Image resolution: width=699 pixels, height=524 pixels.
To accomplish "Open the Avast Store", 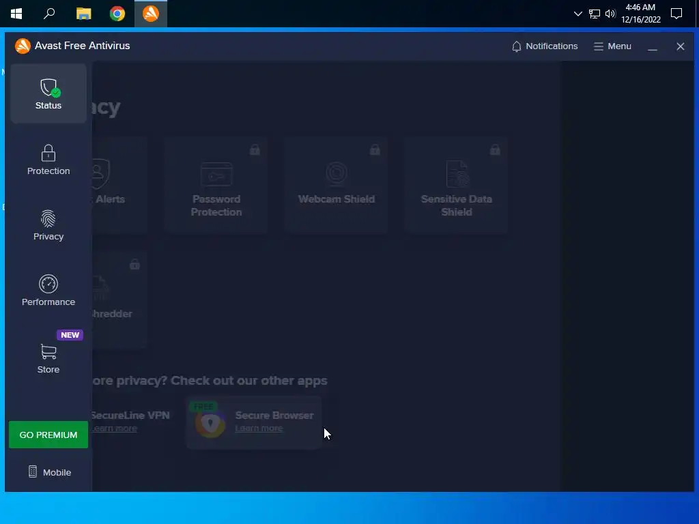I will point(48,358).
